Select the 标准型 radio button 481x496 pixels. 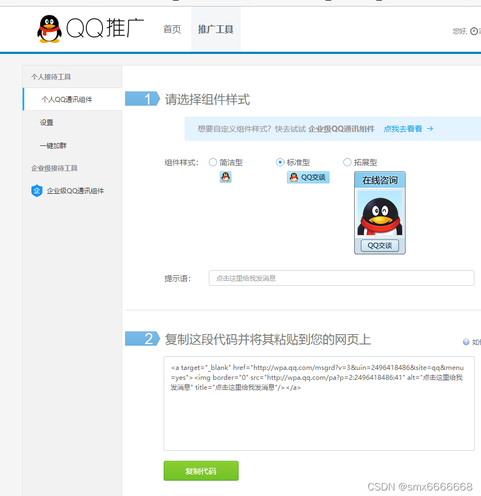pyautogui.click(x=280, y=162)
